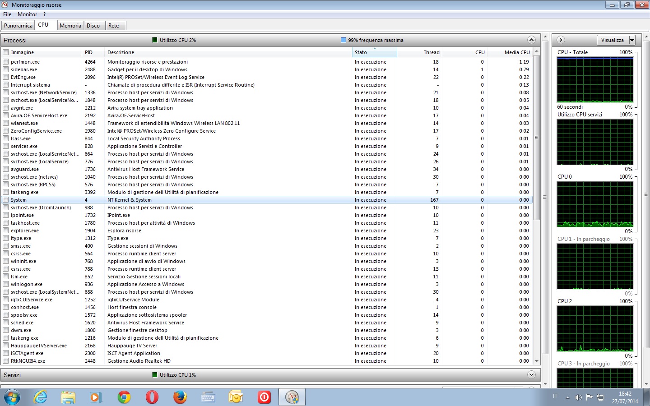Check the perfmon.exe process checkbox
The height and width of the screenshot is (406, 650).
coord(6,62)
